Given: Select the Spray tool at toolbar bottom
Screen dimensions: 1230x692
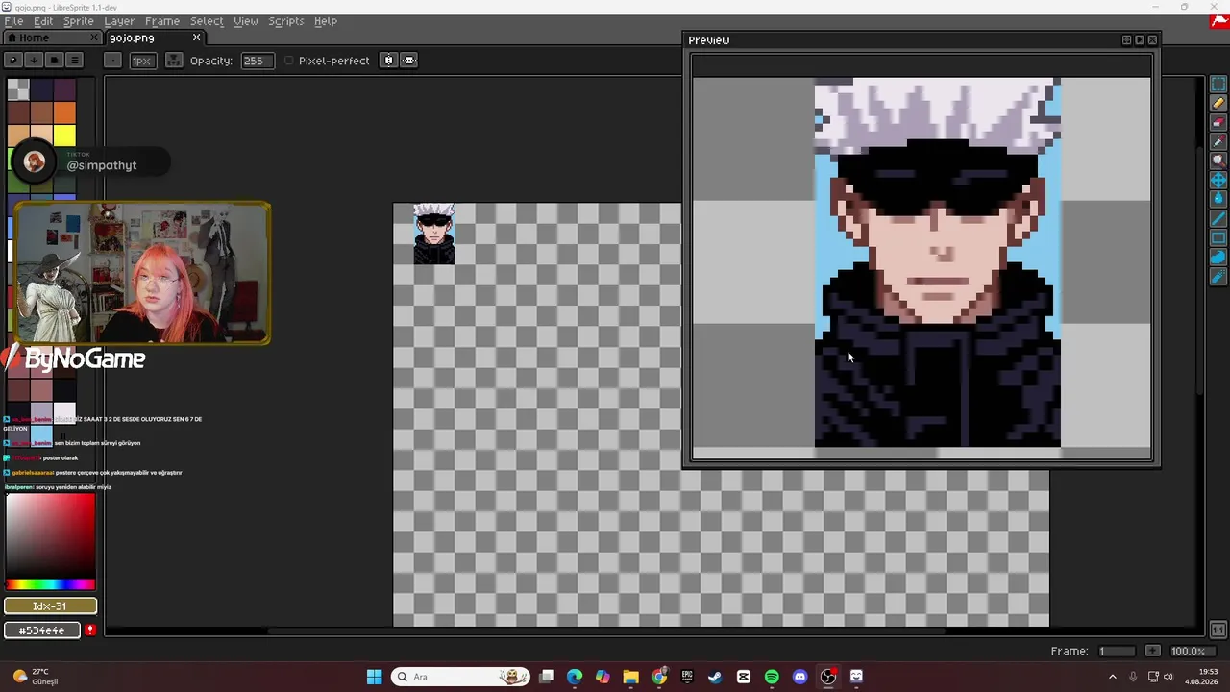Looking at the screenshot, I should point(1218,277).
